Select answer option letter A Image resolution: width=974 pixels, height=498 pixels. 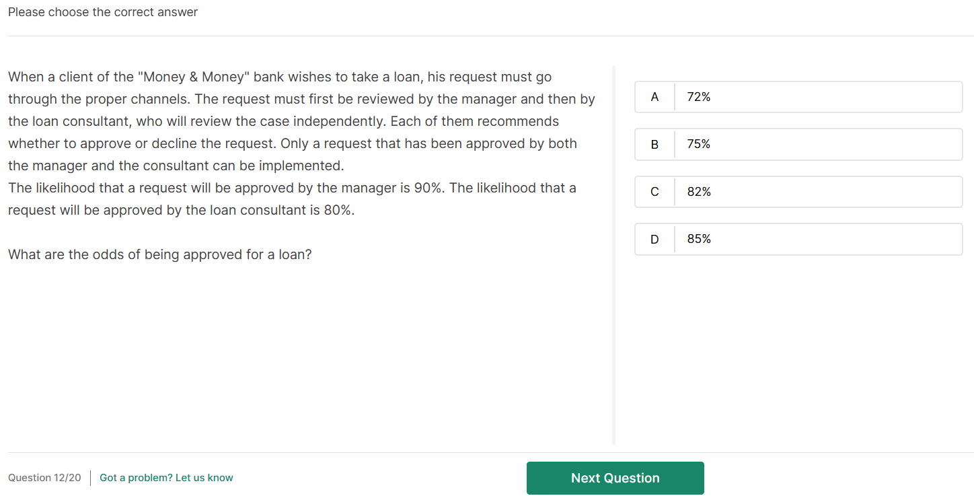pyautogui.click(x=654, y=97)
